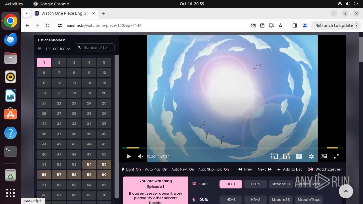Viewport: 363px width, 204px height.
Task: Open episode 1 in the list
Action: [x=44, y=63]
